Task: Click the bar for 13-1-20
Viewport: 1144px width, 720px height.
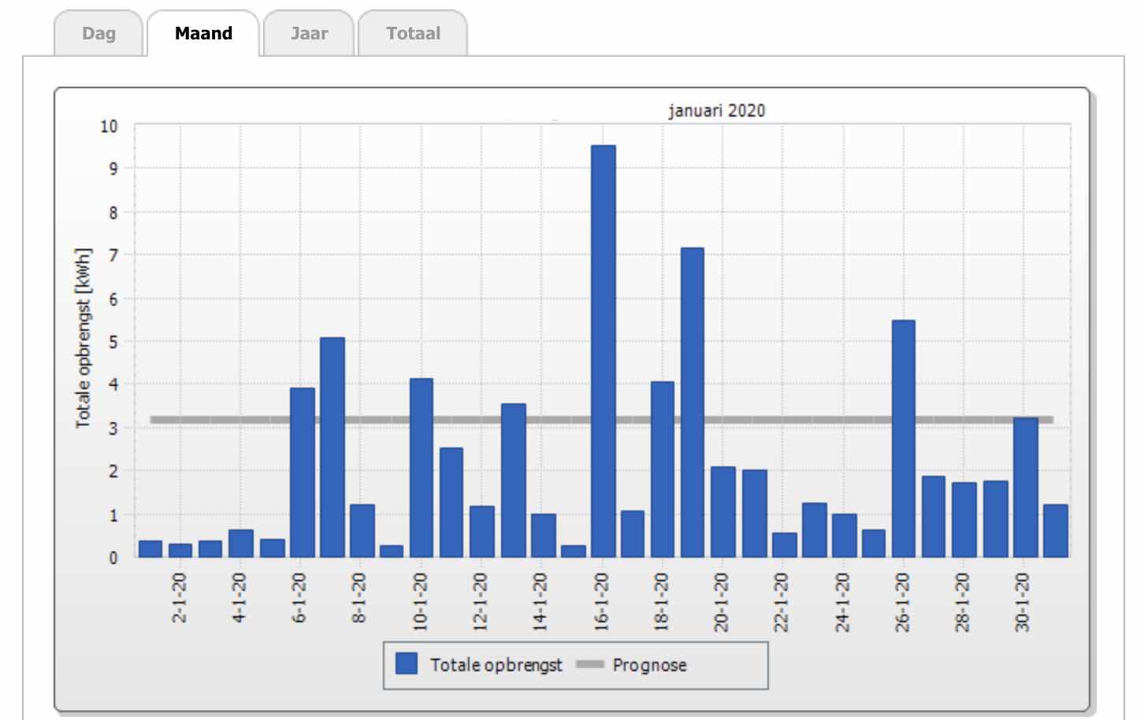Action: 513,481
